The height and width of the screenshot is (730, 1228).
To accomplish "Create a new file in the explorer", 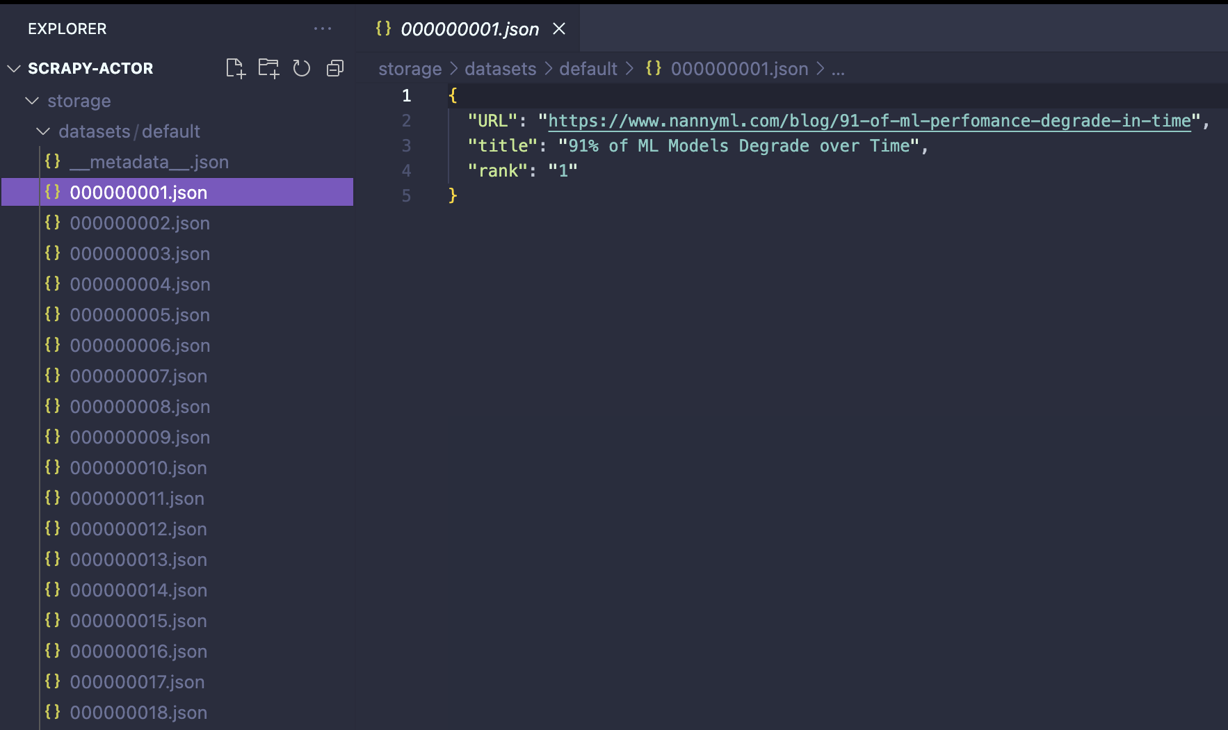I will (236, 67).
